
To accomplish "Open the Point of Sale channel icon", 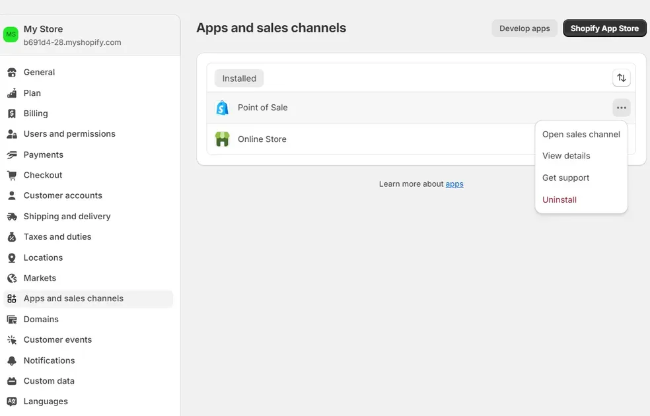I will click(222, 107).
